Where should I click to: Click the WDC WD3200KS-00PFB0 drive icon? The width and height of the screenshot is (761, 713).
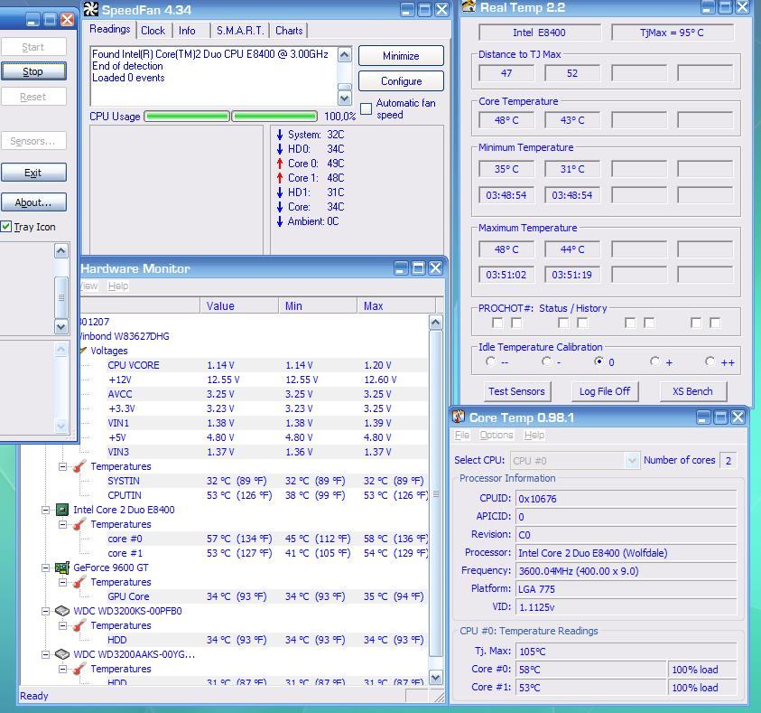62,611
